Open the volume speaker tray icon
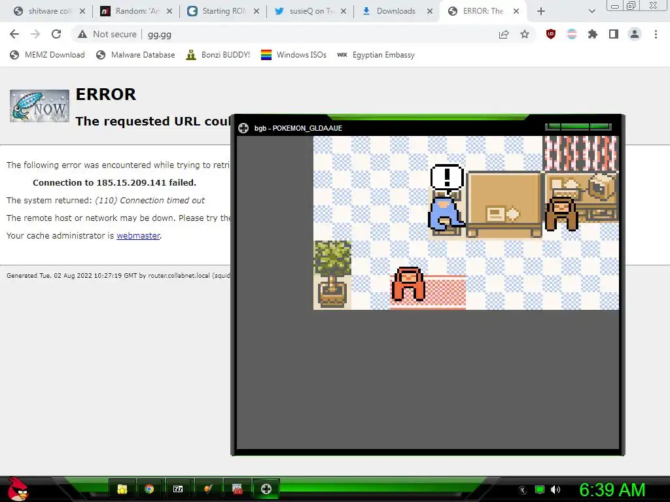The width and height of the screenshot is (670, 502). click(555, 490)
